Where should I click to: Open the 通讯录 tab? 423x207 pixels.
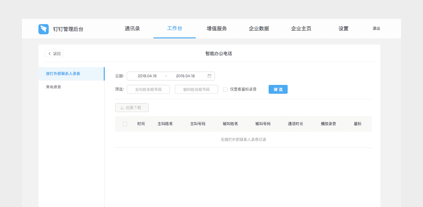pos(132,29)
